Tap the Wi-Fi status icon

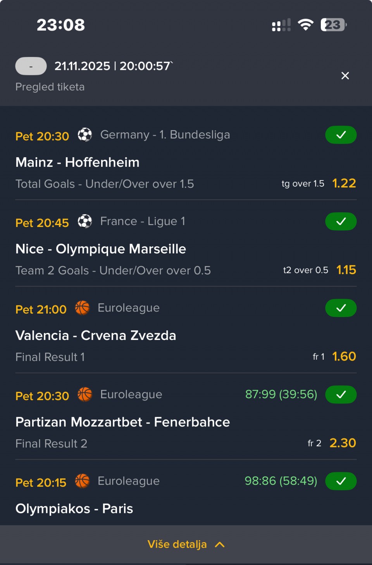pos(305,25)
